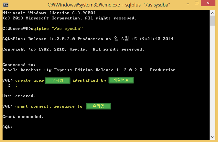Click the 비밀번호 password placeholder

coord(121,80)
